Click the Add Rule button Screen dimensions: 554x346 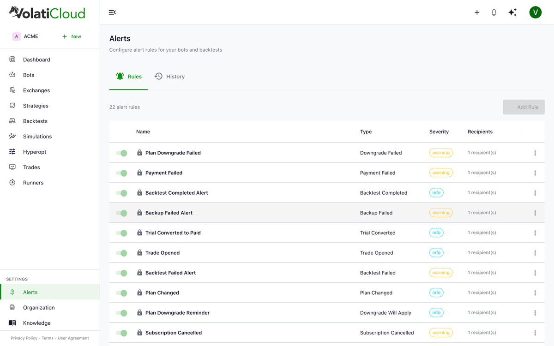524,107
